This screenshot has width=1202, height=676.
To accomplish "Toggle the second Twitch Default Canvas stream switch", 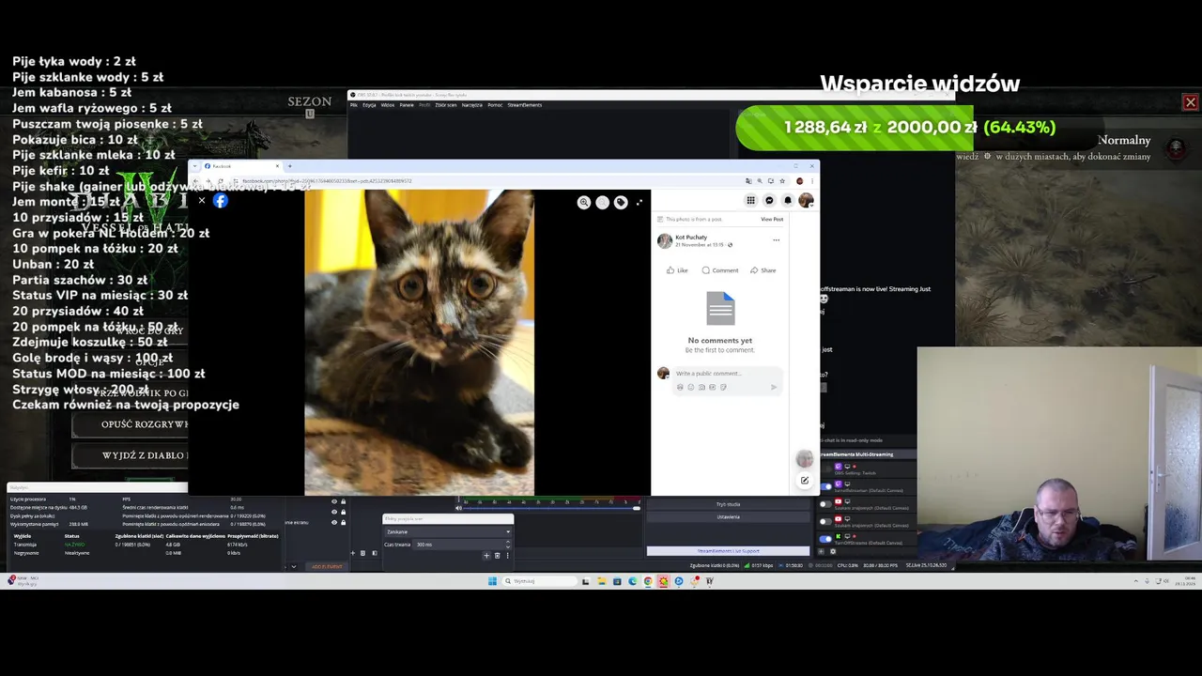I will point(825,486).
